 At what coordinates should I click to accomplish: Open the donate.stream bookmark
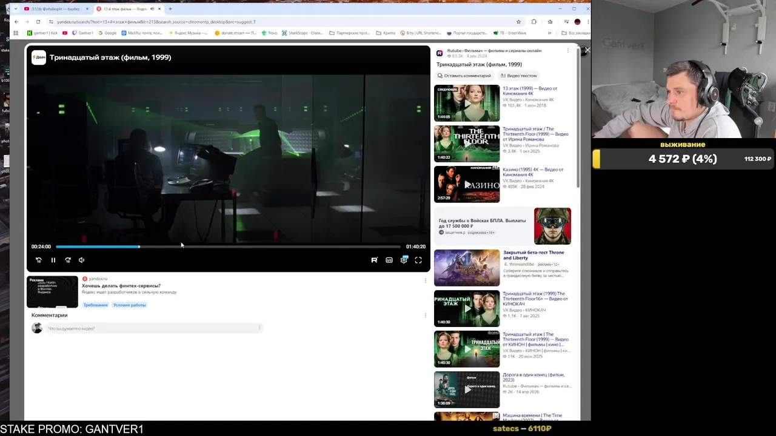pyautogui.click(x=236, y=33)
